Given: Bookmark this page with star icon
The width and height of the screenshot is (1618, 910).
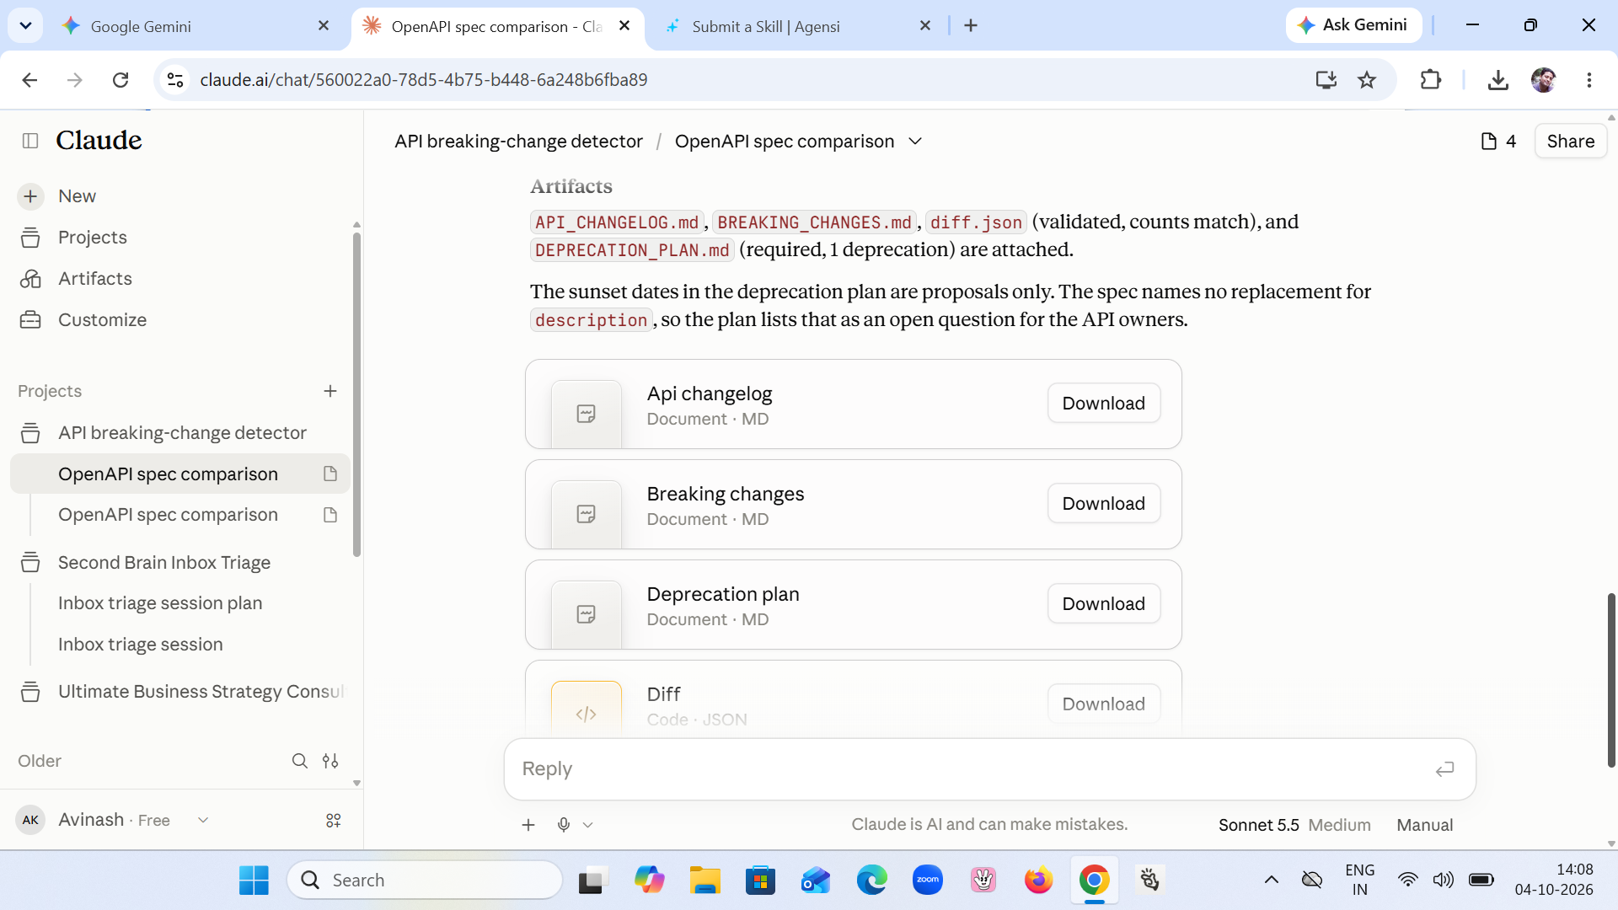Looking at the screenshot, I should pyautogui.click(x=1367, y=80).
